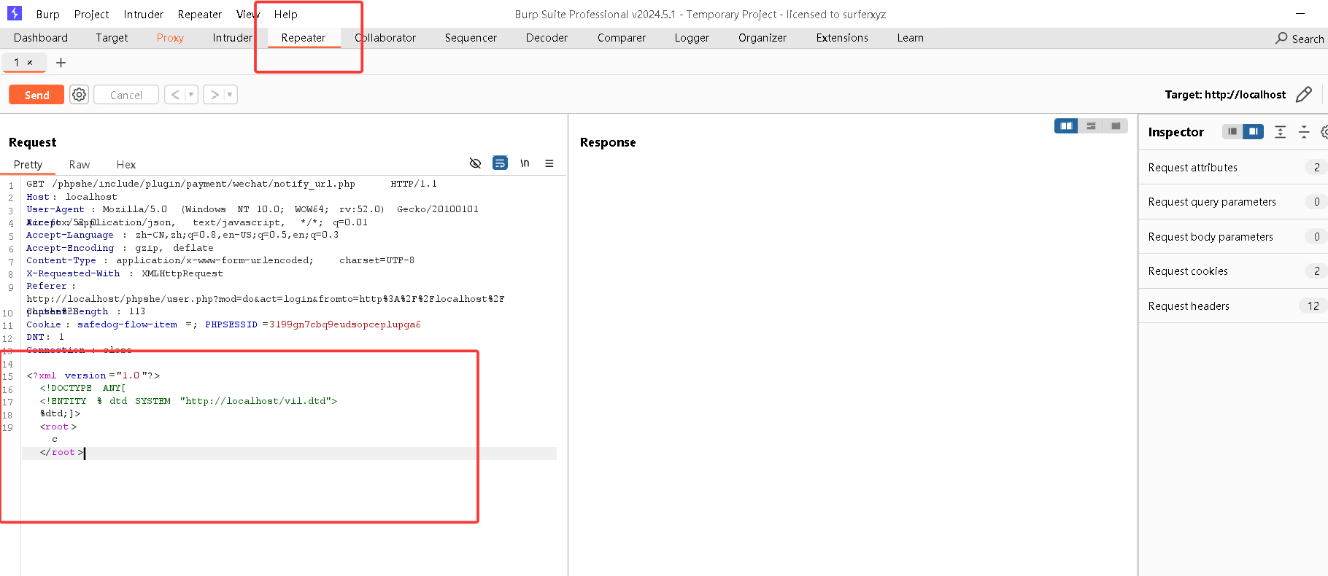This screenshot has height=576, width=1328.
Task: Open Inspector settings gear icon
Action: pos(1324,132)
